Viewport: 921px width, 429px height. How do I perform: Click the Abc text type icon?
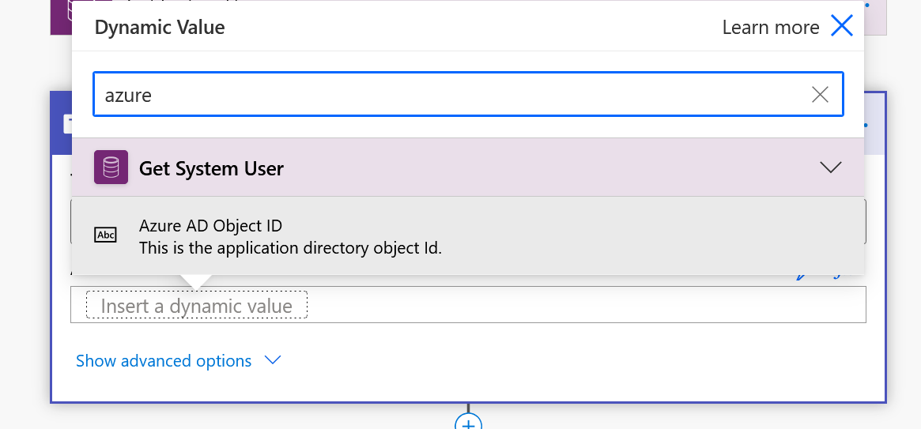coord(105,235)
